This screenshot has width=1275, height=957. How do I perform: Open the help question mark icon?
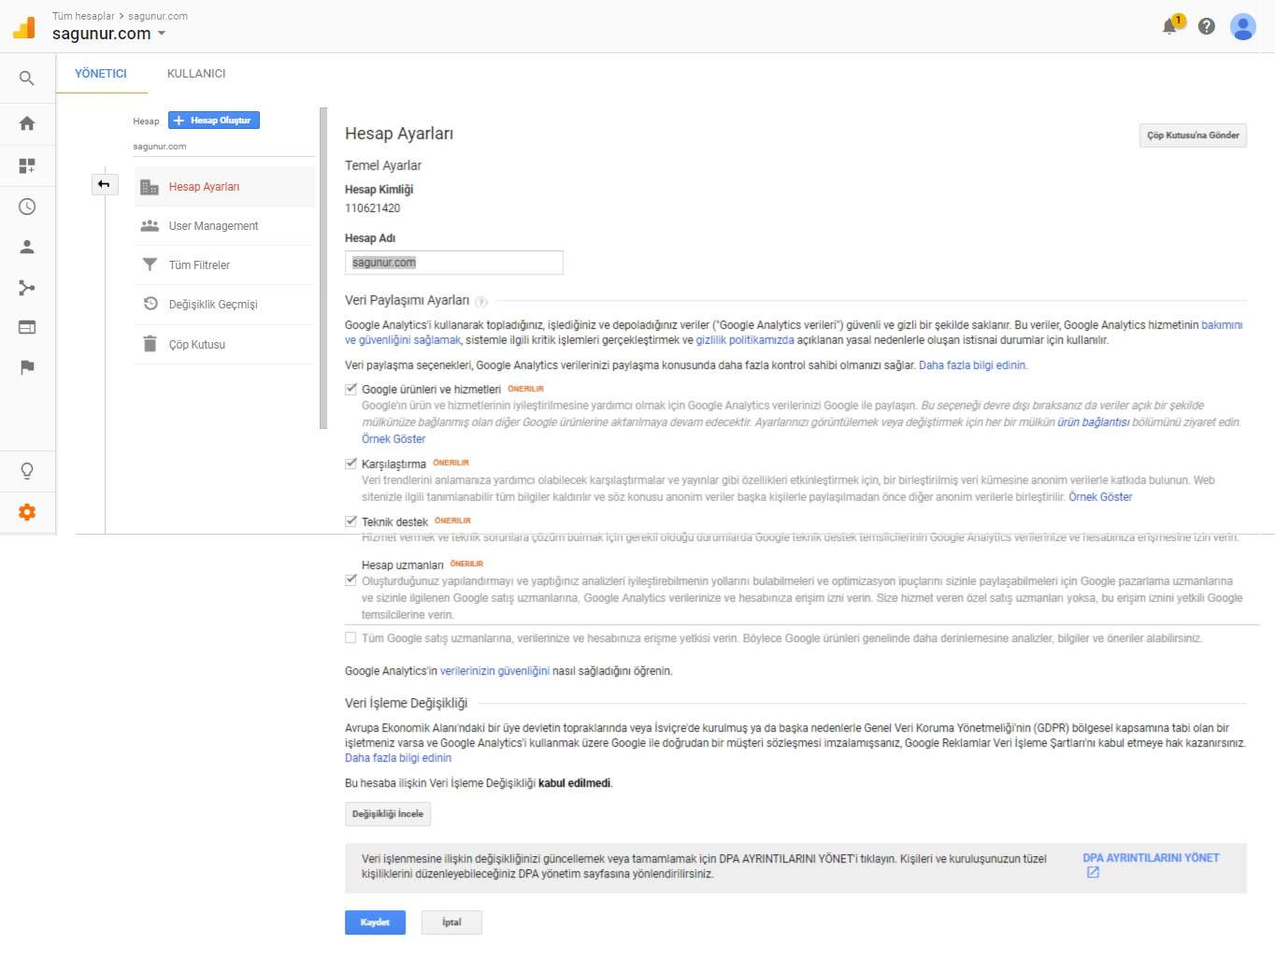[1207, 26]
